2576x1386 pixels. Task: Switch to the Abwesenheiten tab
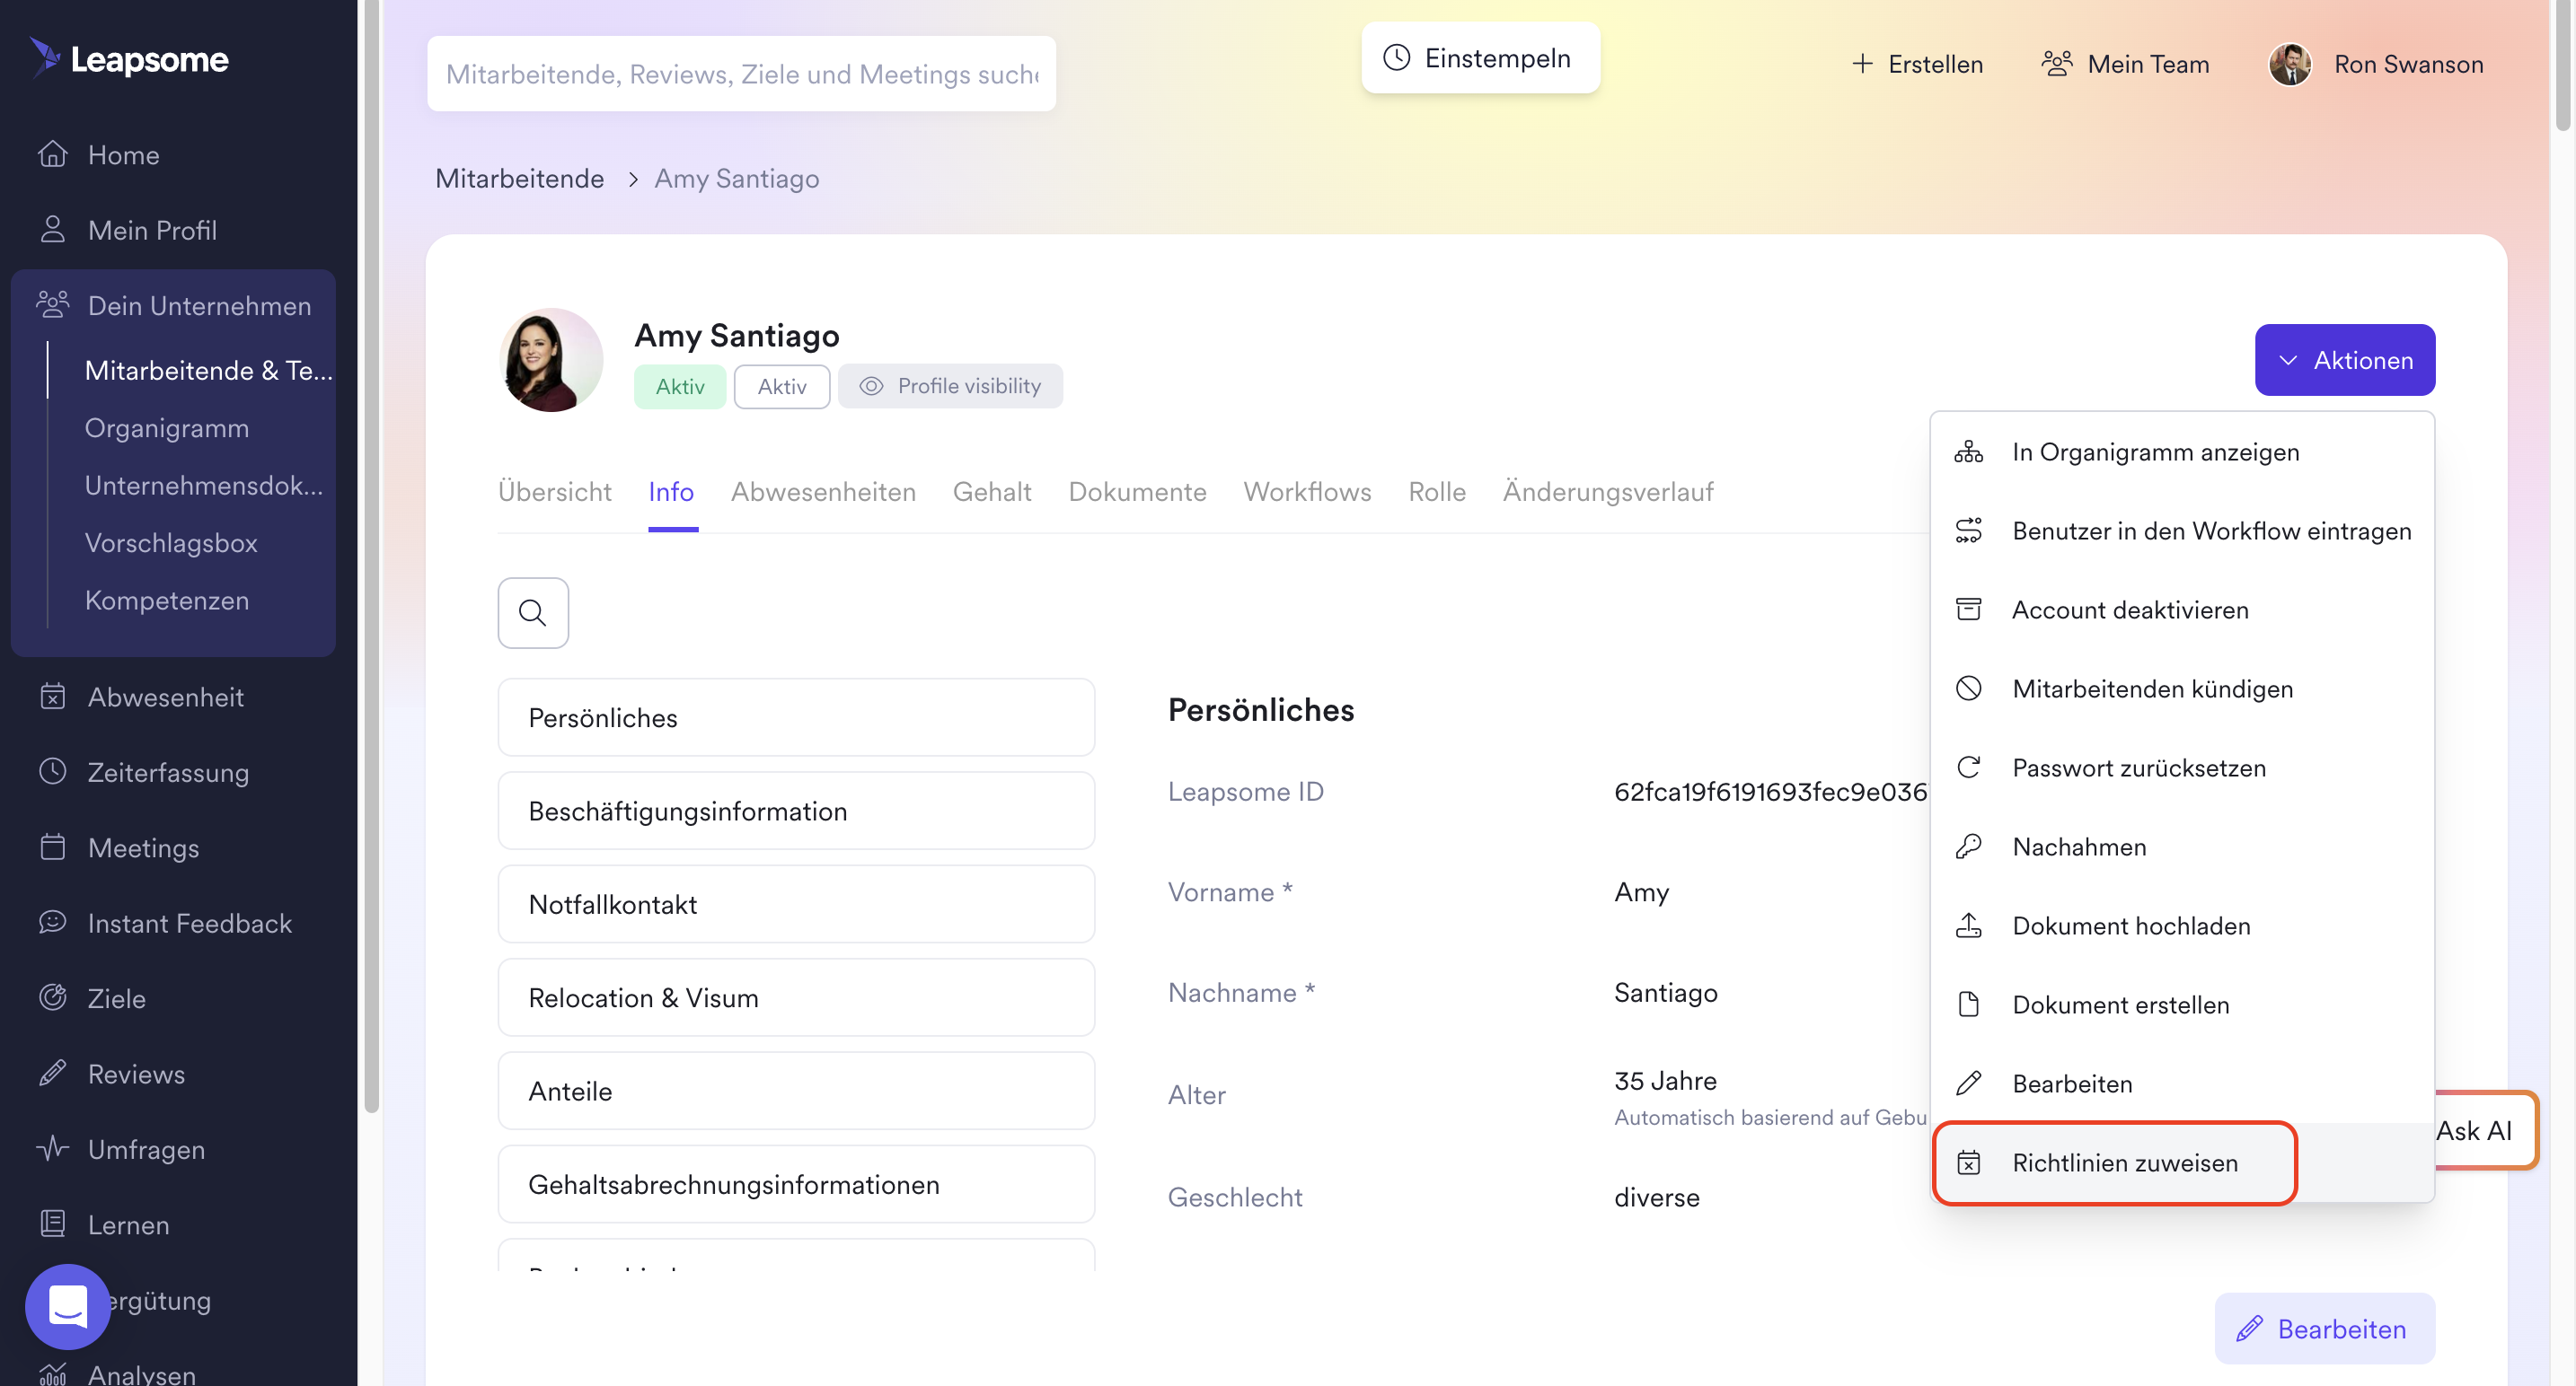pos(823,492)
